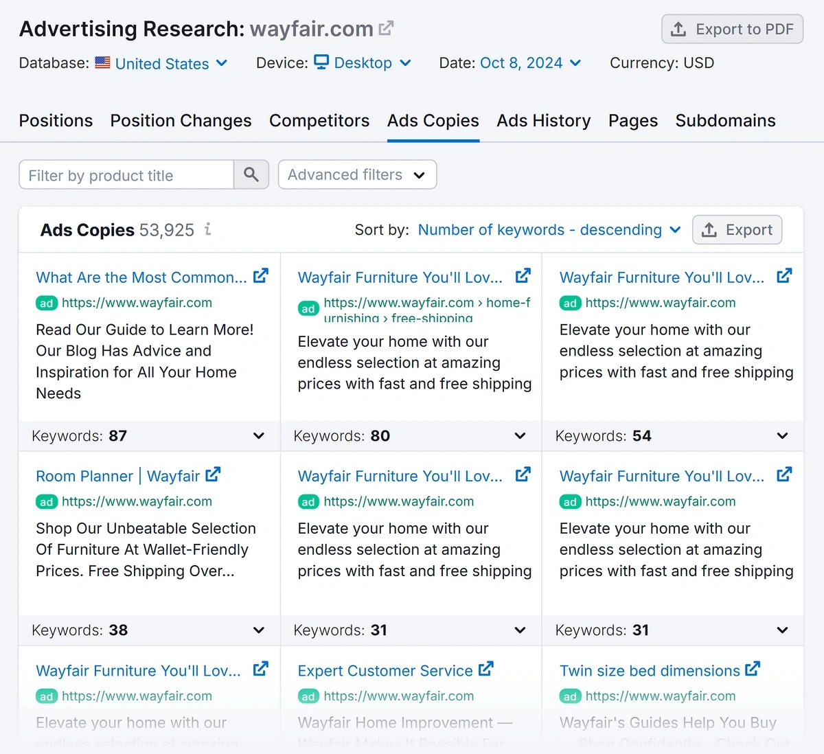Switch to the Subdomains tab

pos(726,121)
